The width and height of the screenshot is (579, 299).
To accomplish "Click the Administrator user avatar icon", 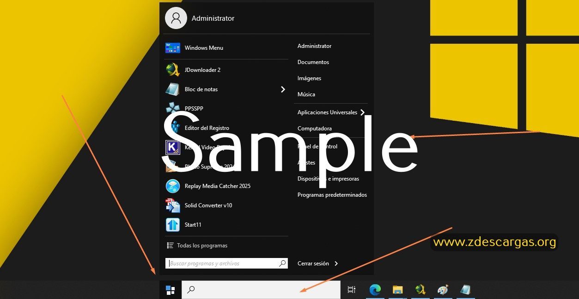I will coord(176,18).
